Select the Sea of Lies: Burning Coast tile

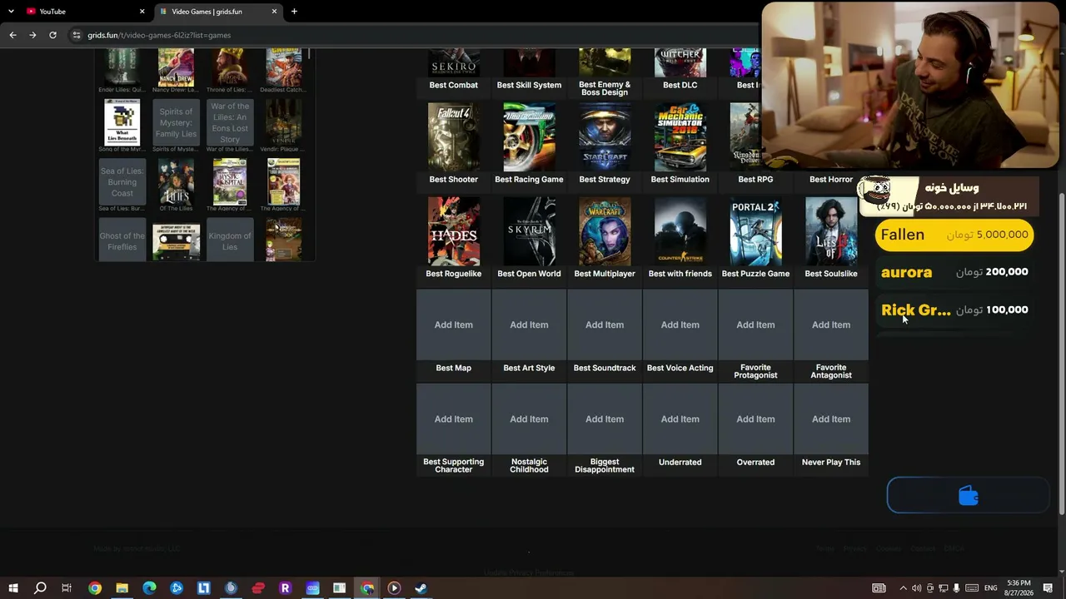[x=122, y=182]
